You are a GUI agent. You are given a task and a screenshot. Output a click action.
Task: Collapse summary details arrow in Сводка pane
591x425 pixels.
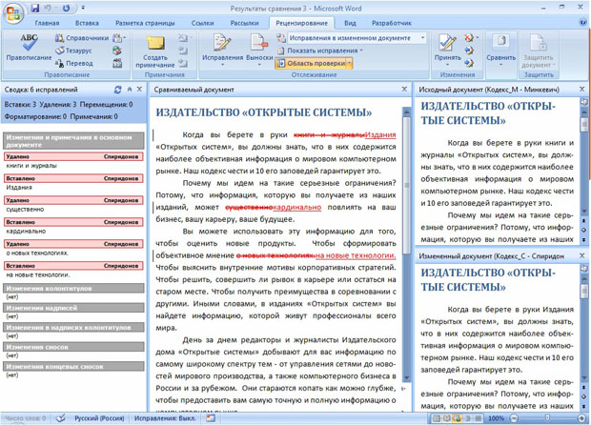point(130,90)
